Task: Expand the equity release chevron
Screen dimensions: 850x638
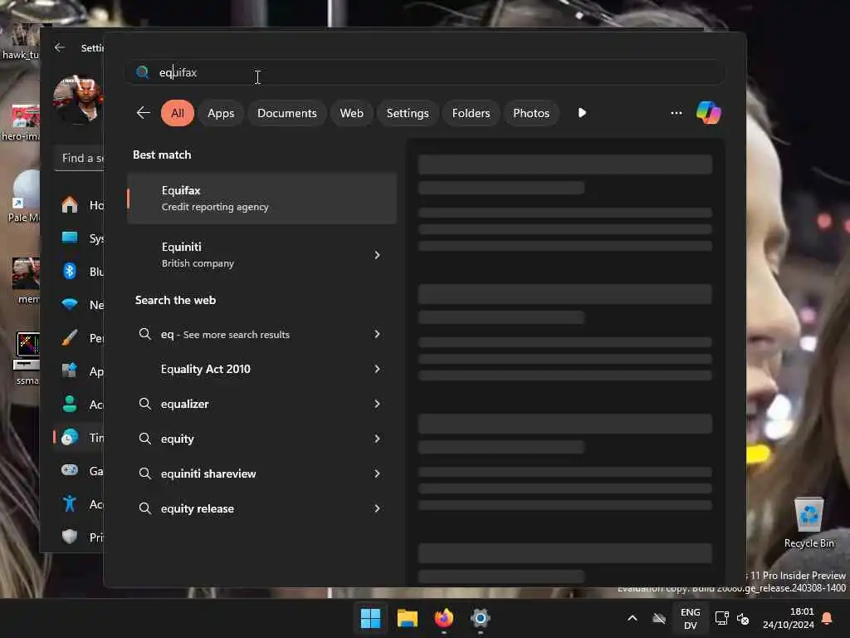Action: coord(377,508)
